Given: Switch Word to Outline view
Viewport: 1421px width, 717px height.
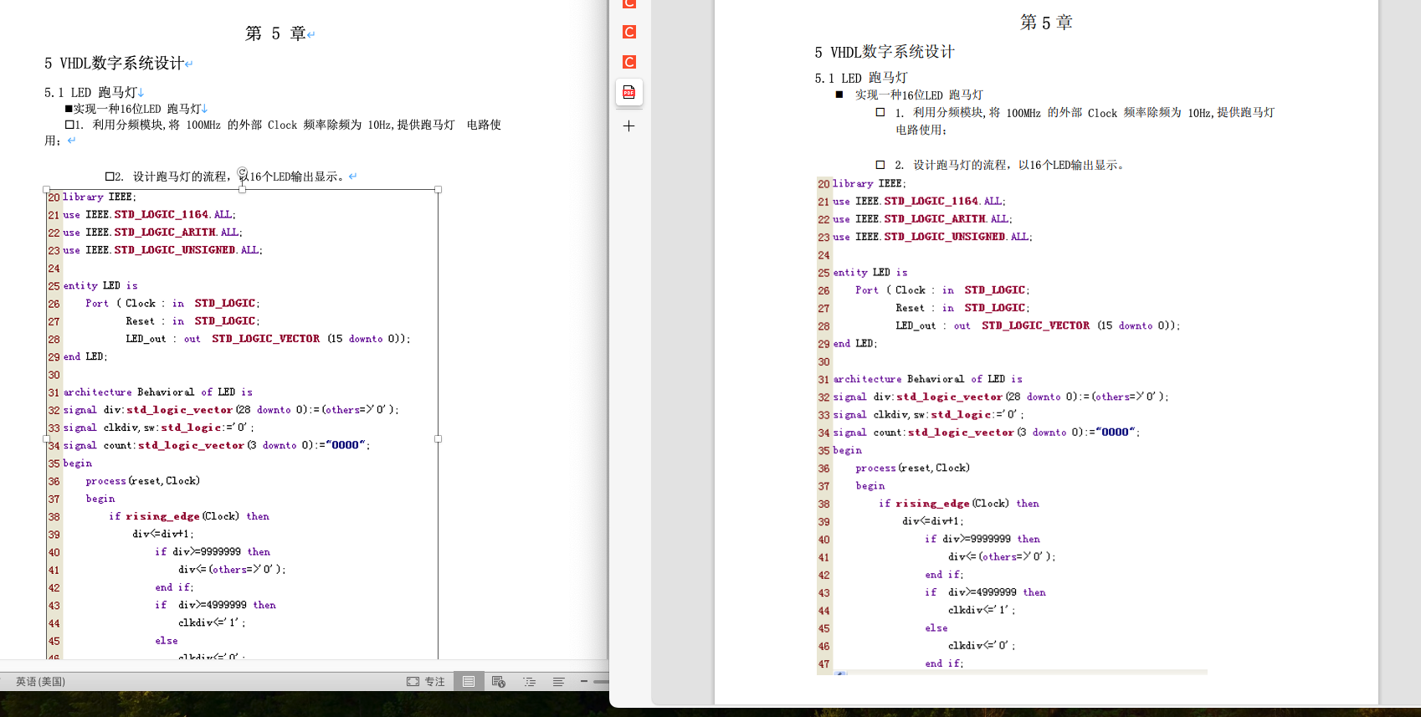Looking at the screenshot, I should tap(530, 682).
